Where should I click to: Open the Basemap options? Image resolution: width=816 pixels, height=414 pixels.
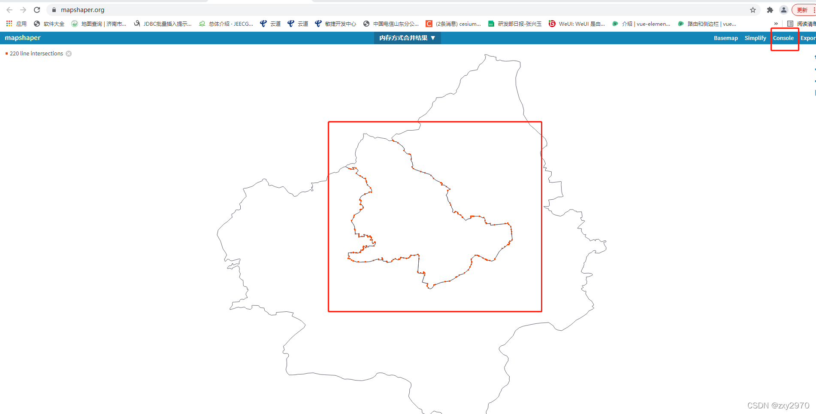pyautogui.click(x=726, y=38)
